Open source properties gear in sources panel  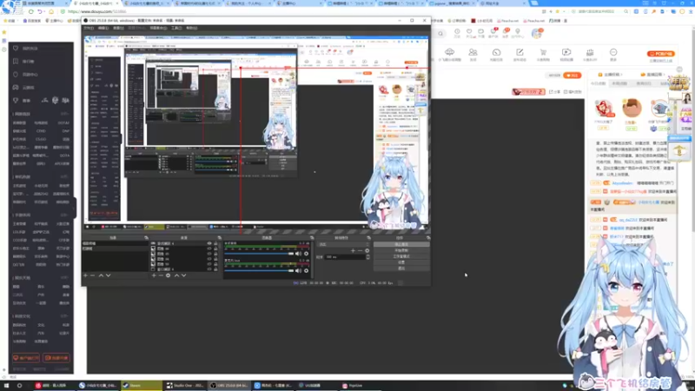pos(168,275)
